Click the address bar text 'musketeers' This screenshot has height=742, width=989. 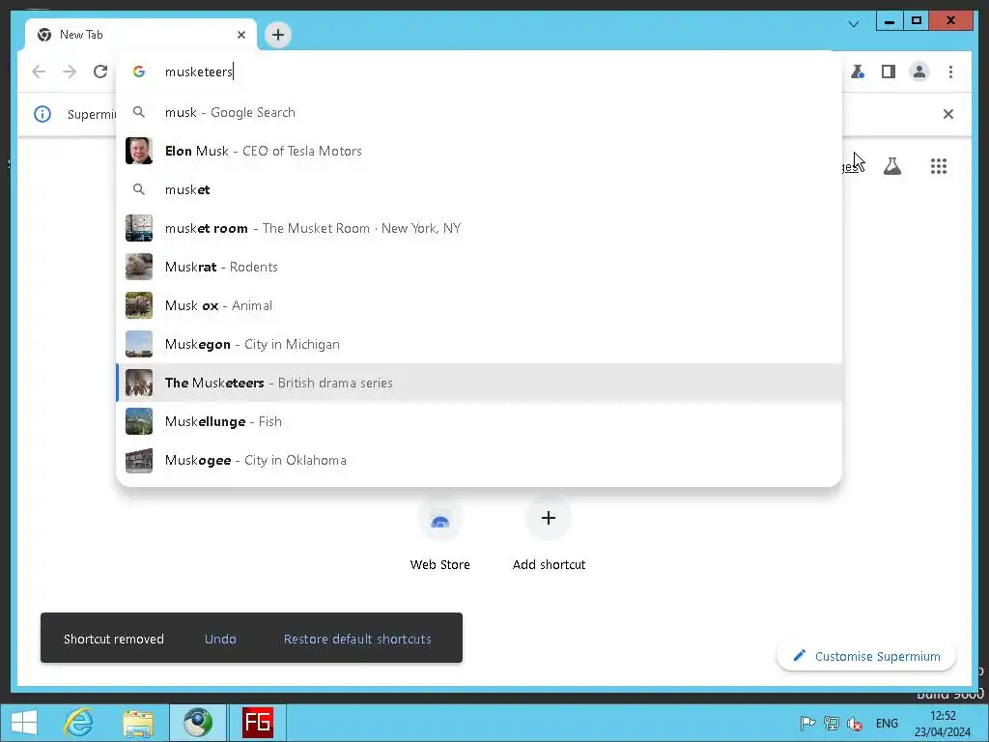click(199, 71)
